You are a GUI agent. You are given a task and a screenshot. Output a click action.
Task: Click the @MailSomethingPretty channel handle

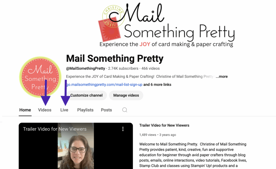(x=85, y=68)
